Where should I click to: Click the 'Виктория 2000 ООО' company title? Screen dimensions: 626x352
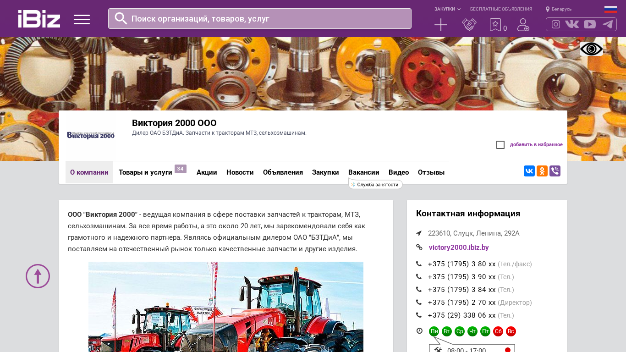click(174, 123)
